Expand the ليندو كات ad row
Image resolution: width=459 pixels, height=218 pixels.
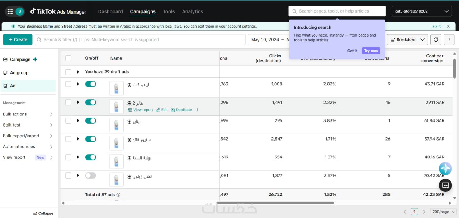tap(78, 84)
